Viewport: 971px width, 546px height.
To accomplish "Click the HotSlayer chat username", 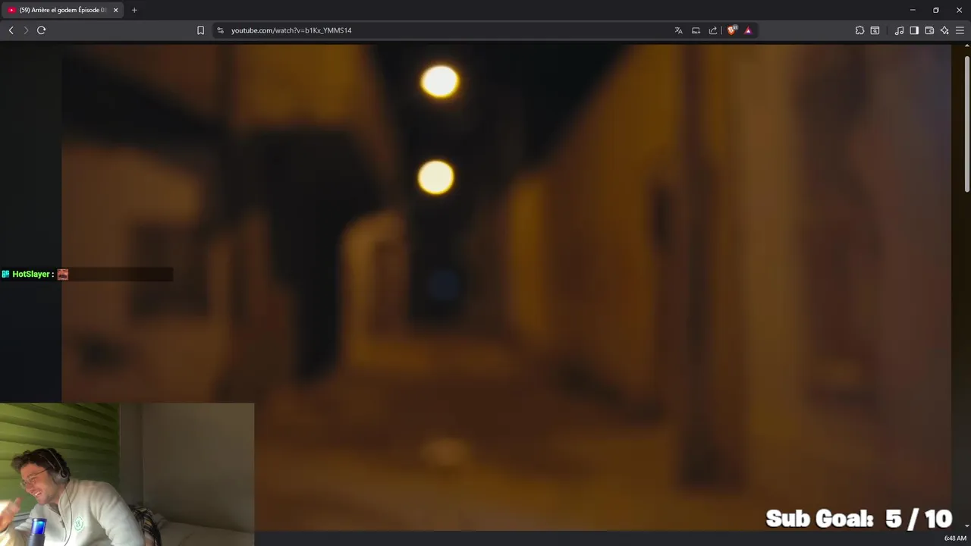I will pyautogui.click(x=31, y=275).
